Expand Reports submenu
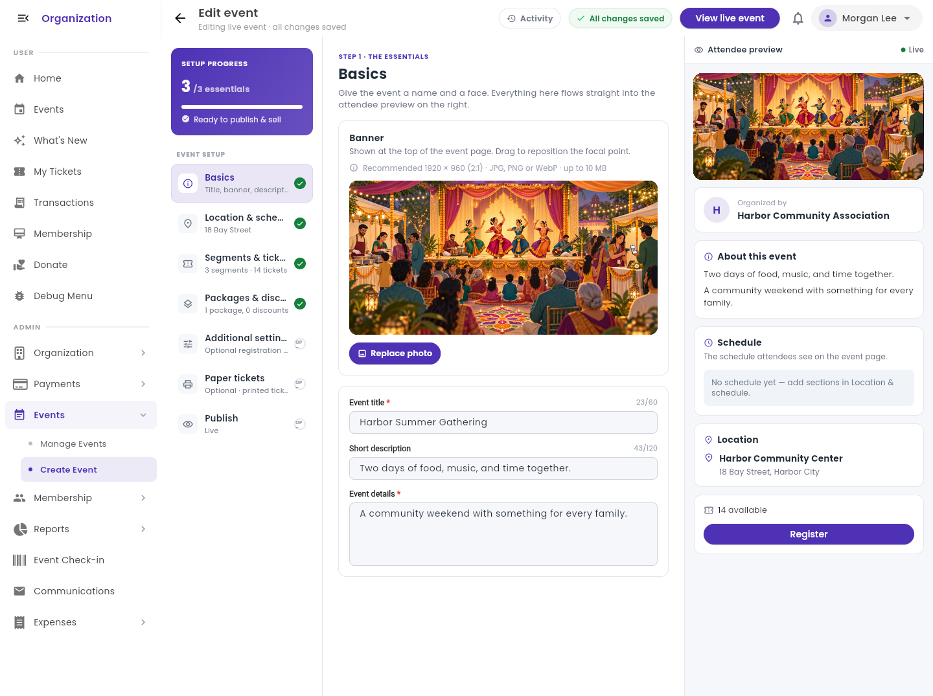 [x=143, y=529]
